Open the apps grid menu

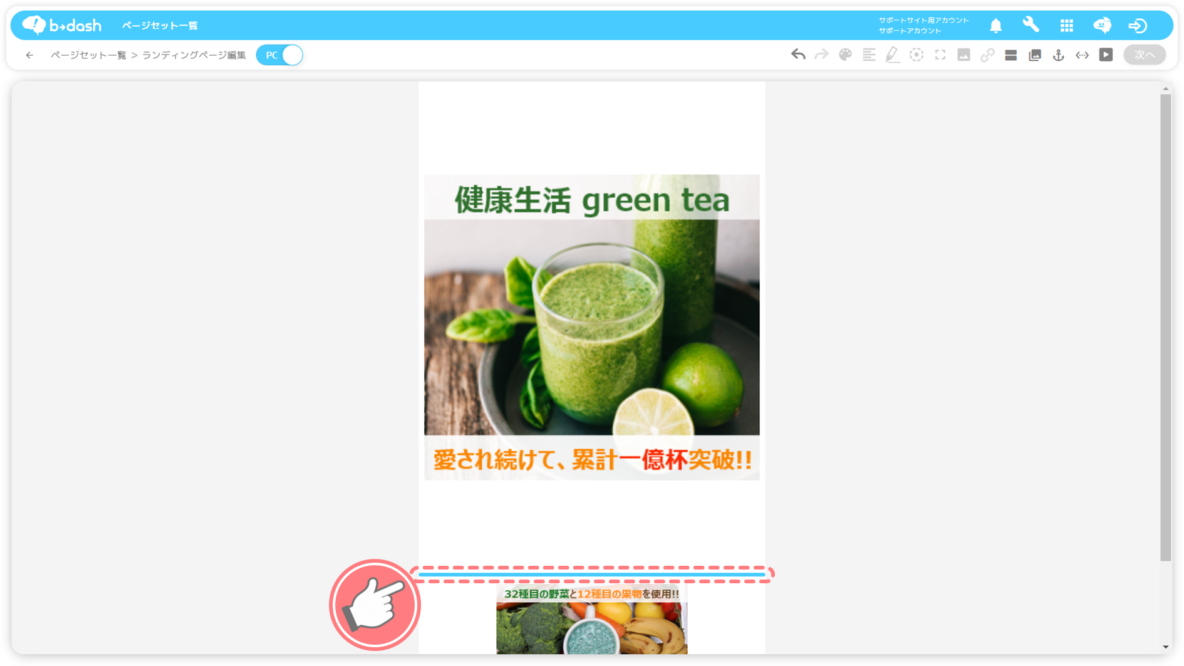click(x=1067, y=25)
